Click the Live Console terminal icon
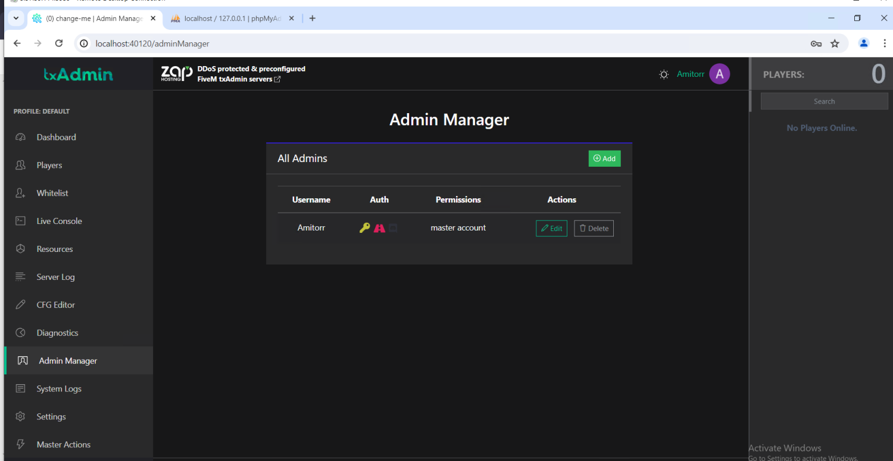This screenshot has width=893, height=461. 20,221
